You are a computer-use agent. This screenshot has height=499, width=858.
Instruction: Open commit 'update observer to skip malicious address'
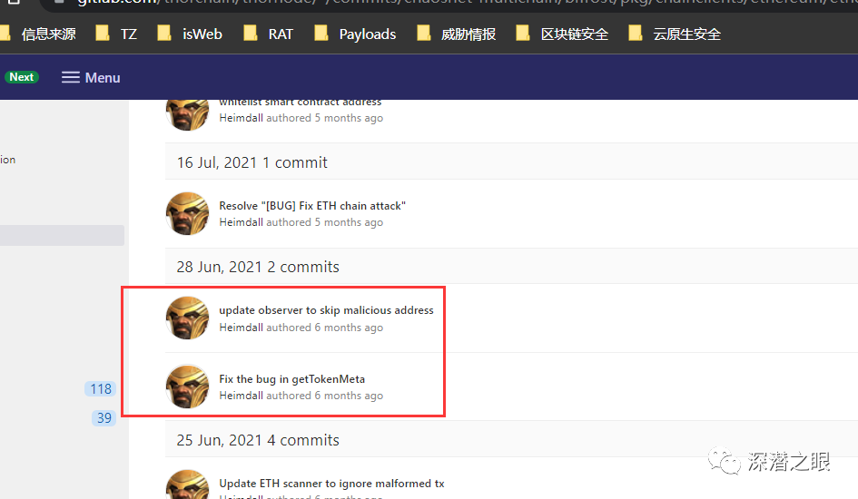(x=326, y=310)
